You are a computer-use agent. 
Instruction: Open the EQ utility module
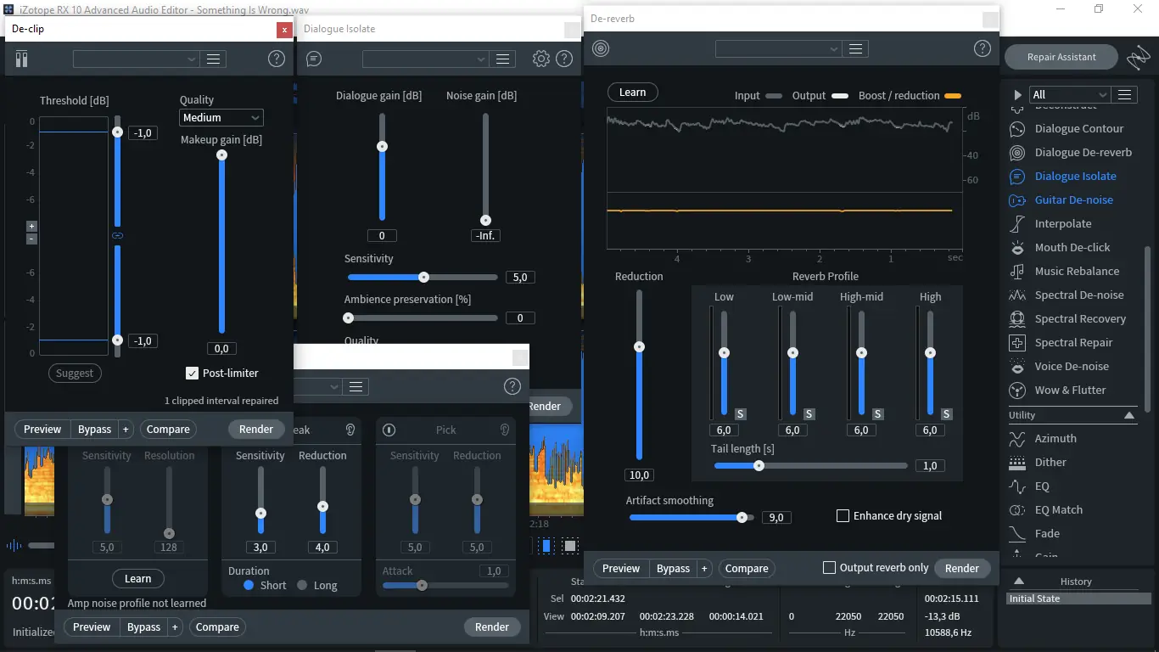click(1042, 486)
